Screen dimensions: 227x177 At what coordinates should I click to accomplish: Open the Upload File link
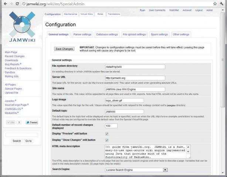(x=11, y=93)
